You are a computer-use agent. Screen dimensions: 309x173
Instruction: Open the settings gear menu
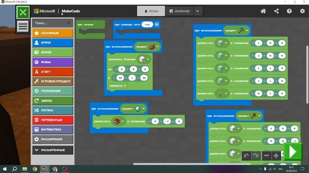pyautogui.click(x=302, y=11)
